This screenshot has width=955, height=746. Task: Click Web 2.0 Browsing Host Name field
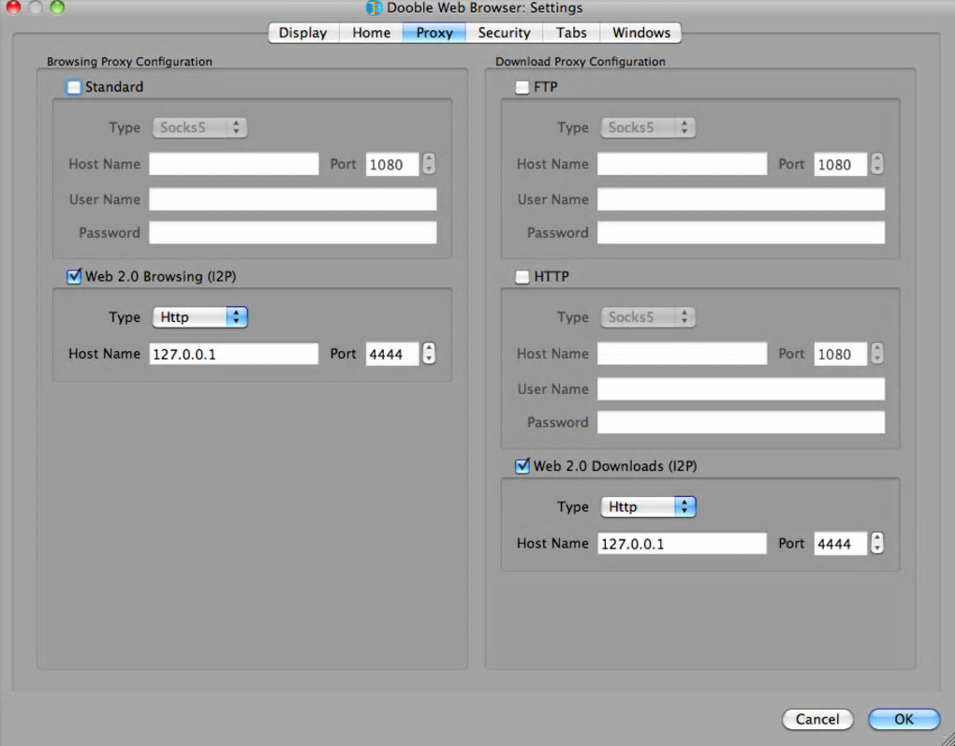click(234, 354)
